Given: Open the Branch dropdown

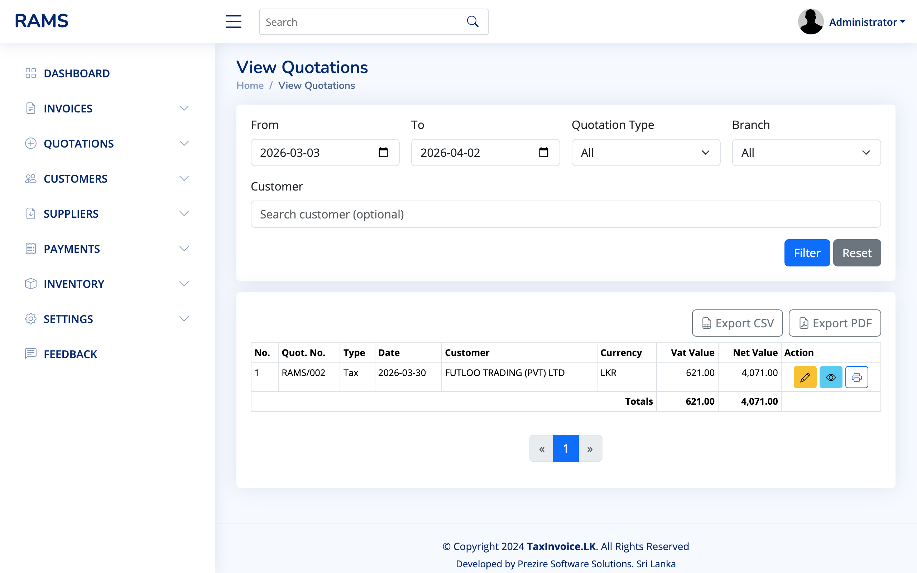Looking at the screenshot, I should pos(806,152).
